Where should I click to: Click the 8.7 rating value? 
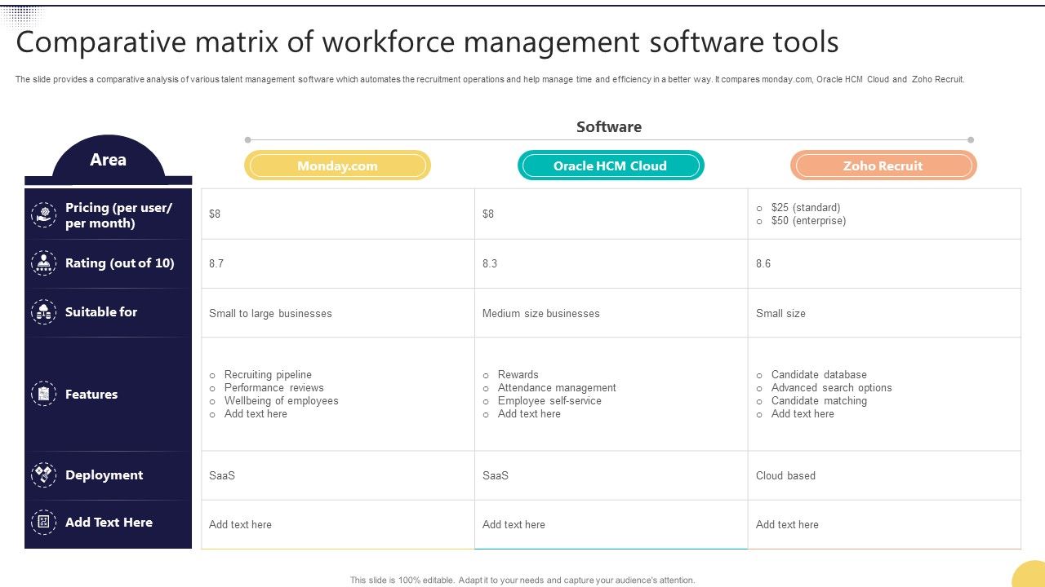(x=216, y=263)
